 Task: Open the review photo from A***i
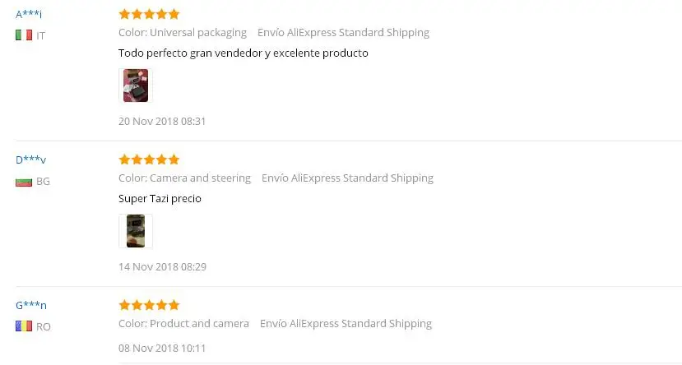click(x=136, y=85)
